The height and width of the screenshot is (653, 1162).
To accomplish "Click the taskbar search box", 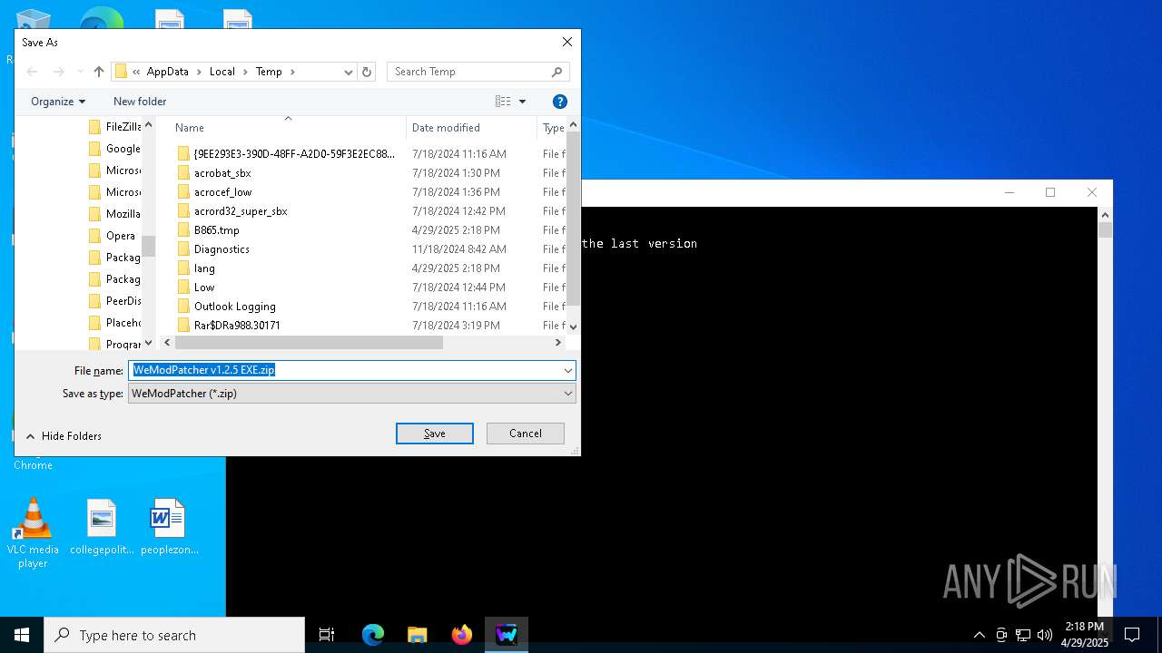I will coord(174,635).
